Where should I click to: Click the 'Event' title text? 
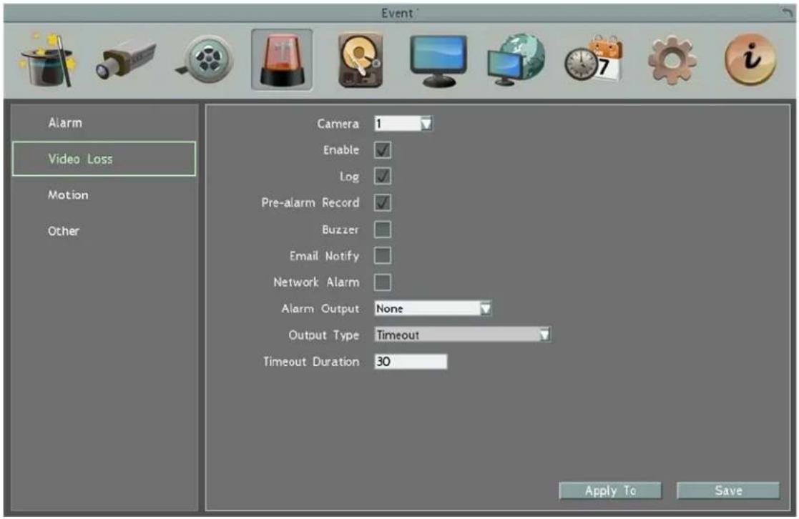[398, 13]
